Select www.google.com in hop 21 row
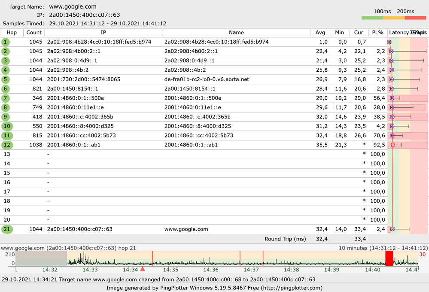The width and height of the screenshot is (429, 292). 186,229
